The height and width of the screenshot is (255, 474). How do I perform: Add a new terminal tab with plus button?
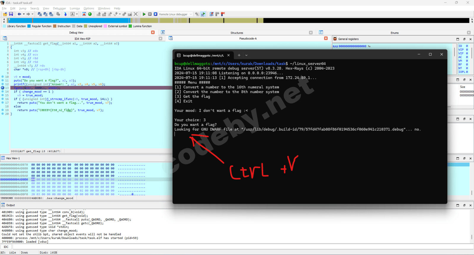pos(239,55)
